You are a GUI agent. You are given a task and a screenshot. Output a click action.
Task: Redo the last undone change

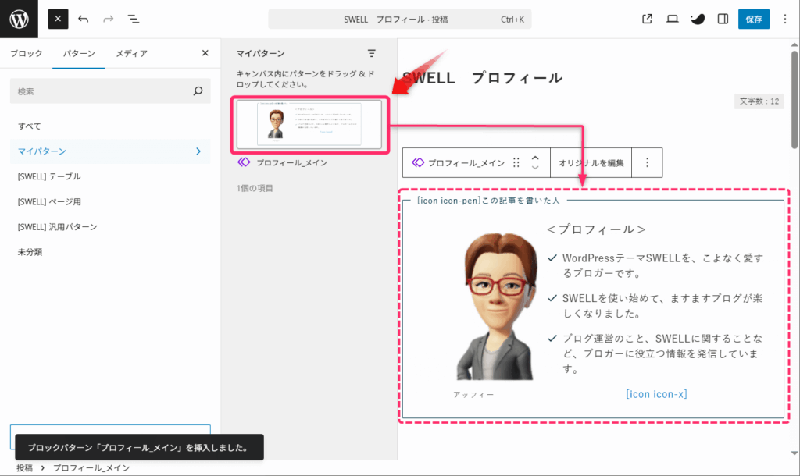[108, 19]
